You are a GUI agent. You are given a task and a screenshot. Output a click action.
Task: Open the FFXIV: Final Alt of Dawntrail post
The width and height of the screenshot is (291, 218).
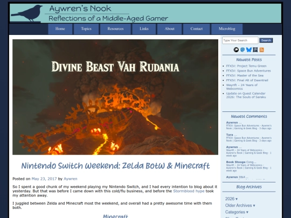click(247, 80)
